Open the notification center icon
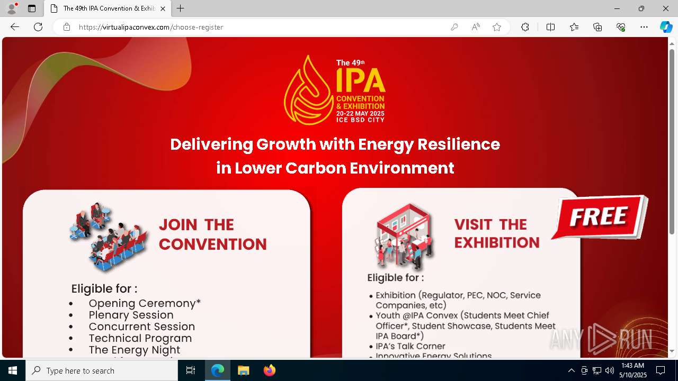The width and height of the screenshot is (678, 381). click(661, 370)
